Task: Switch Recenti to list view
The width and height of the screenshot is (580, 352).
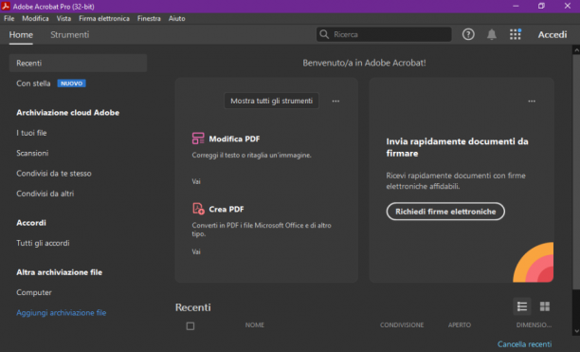Action: click(522, 306)
